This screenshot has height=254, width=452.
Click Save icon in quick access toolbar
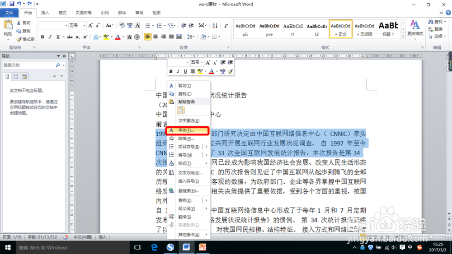click(x=12, y=4)
